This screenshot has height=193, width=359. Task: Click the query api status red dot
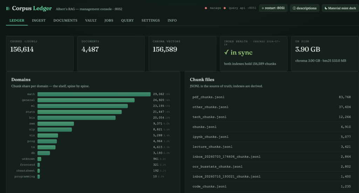(x=225, y=8)
